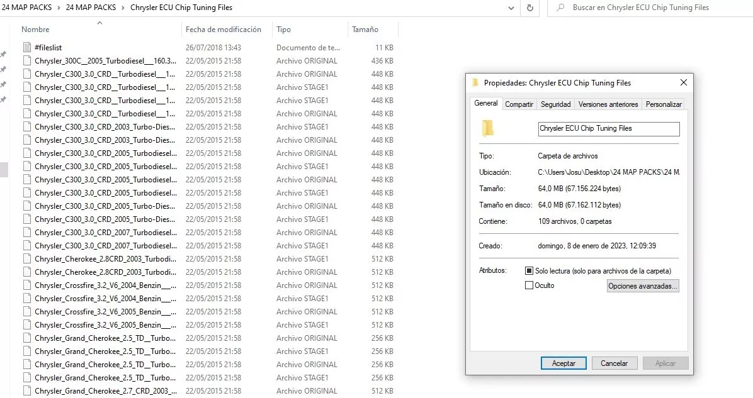Click the refresh icon beside the address bar
The width and height of the screenshot is (753, 398).
coord(529,8)
